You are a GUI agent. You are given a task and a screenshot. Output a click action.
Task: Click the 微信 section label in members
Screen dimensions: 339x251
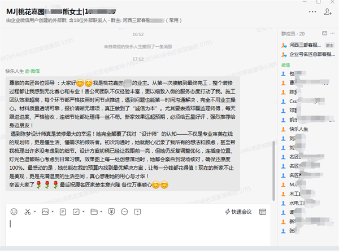pos(285,65)
